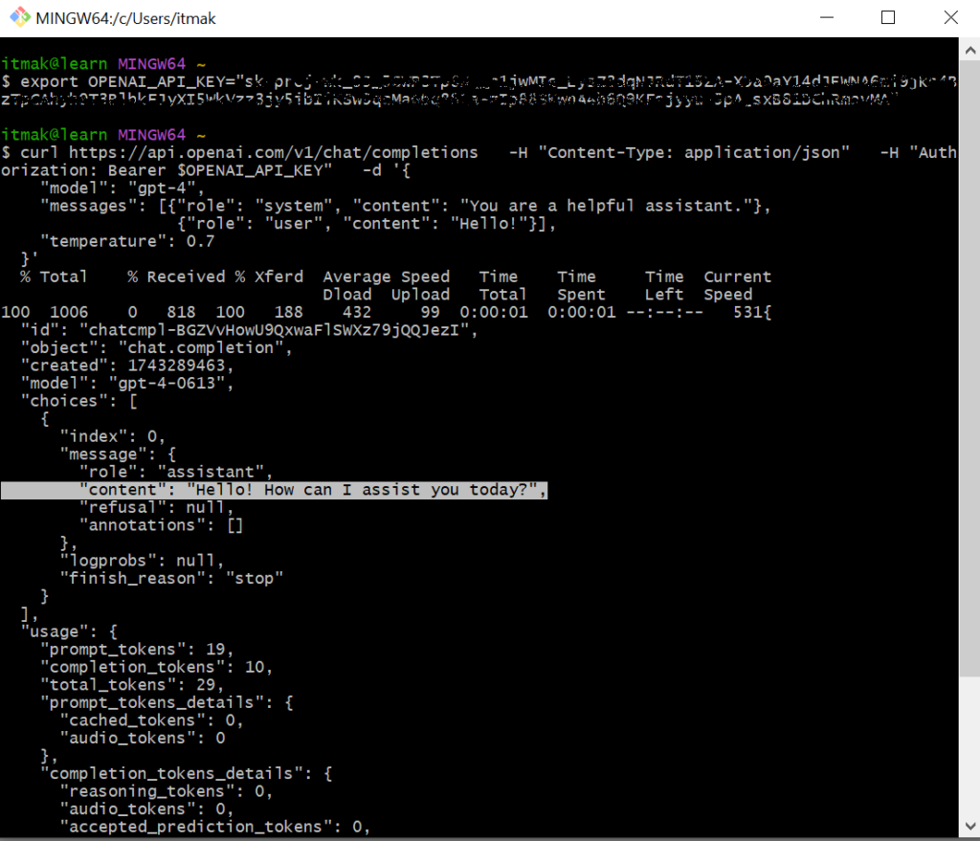The height and width of the screenshot is (841, 980).
Task: Click the response id chatcmpl-BGZVvHowU9QxwaFlSWXz79jQQJezI
Action: [274, 330]
